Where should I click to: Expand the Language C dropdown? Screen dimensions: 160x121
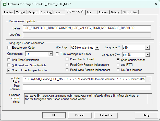pos(147,48)
